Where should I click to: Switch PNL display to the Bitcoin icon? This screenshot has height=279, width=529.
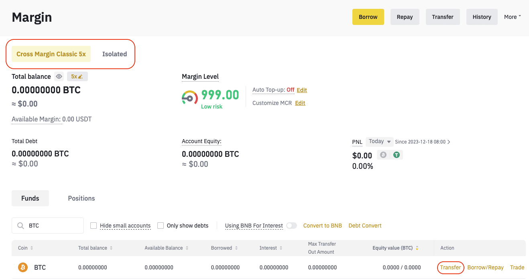[x=383, y=155]
